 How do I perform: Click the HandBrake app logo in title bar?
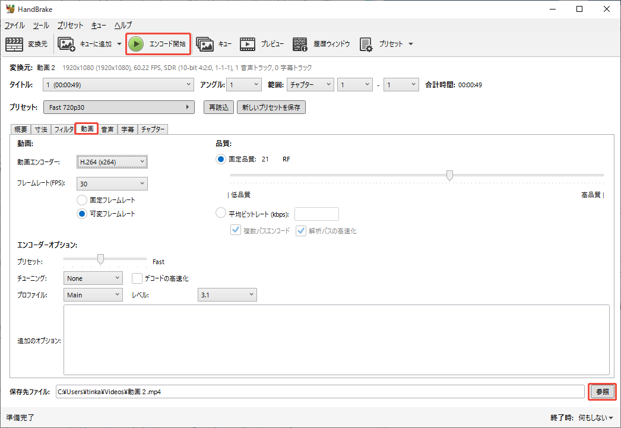coord(10,9)
